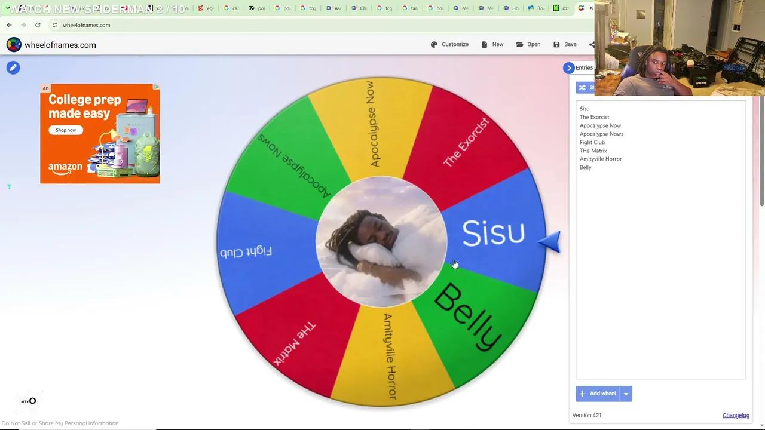
Task: Click 'Apocalypse Nows' entry in the list
Action: 601,134
